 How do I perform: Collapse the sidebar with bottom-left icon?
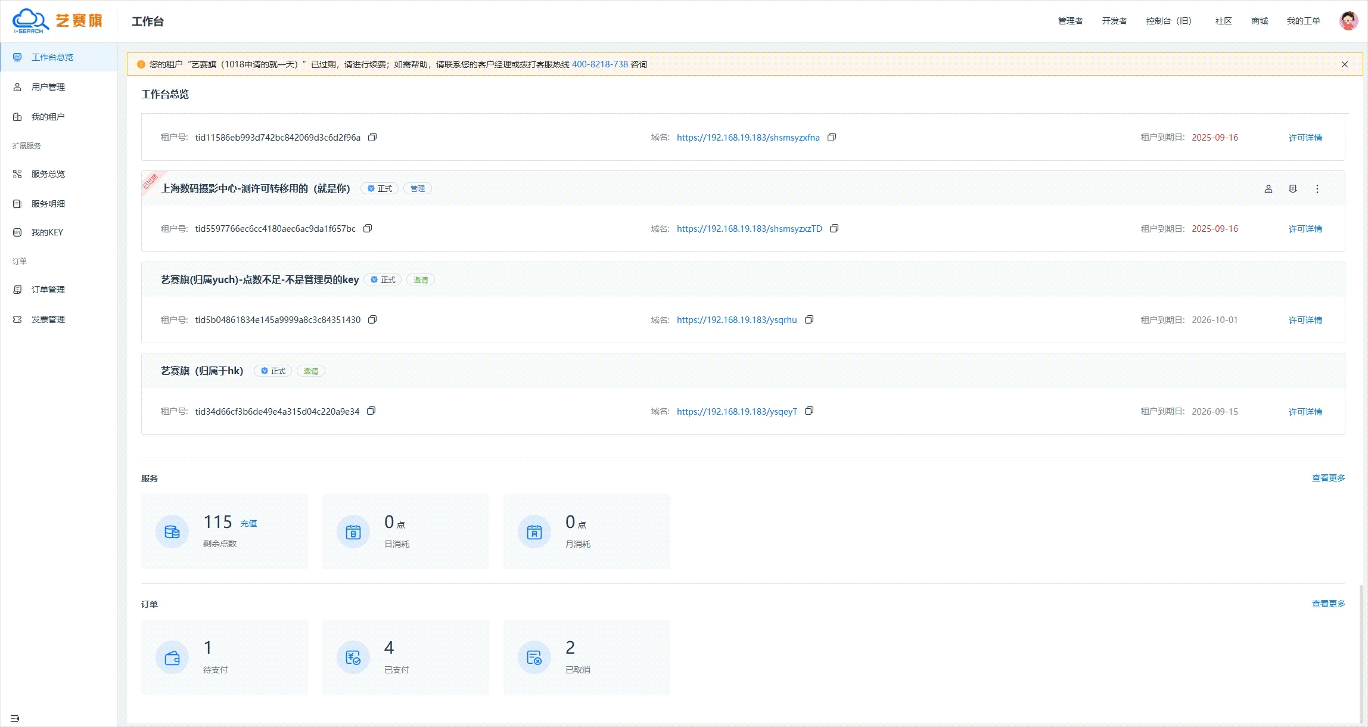pos(15,718)
